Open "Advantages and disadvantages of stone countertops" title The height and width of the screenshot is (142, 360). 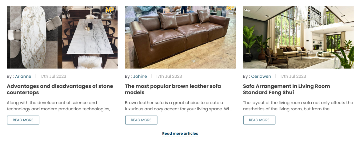[60, 89]
